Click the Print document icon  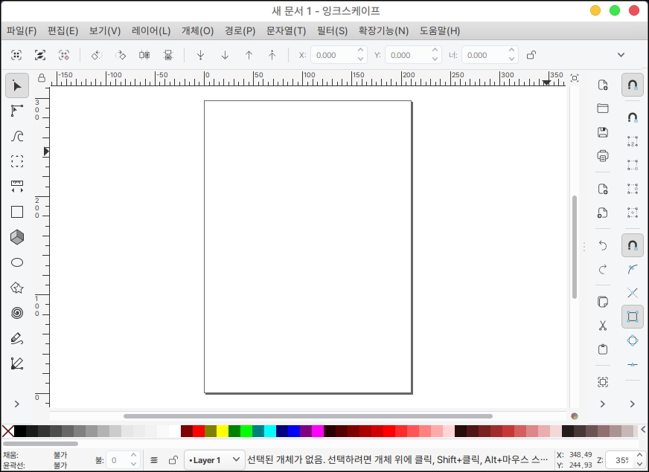point(603,156)
